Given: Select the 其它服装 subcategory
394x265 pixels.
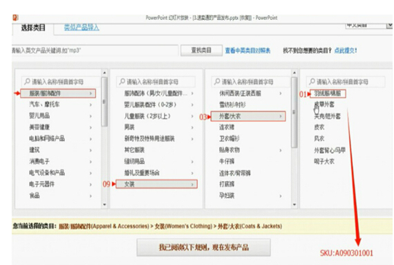Looking at the screenshot, I should coord(134,150).
